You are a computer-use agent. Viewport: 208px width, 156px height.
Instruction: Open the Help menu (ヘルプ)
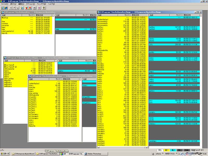tap(51, 4)
